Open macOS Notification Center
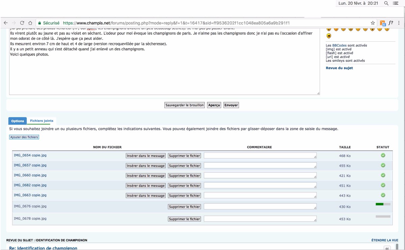The width and height of the screenshot is (405, 250). pos(396,3)
